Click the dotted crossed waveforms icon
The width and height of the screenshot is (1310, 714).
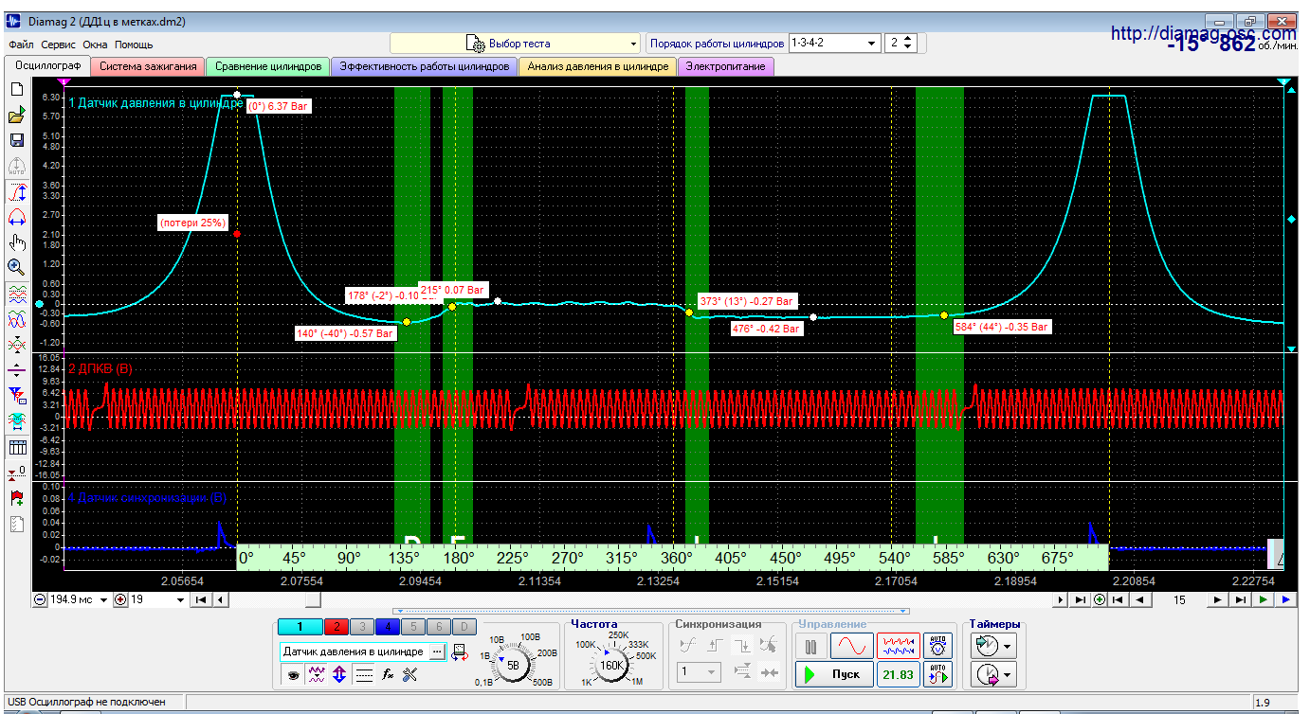(16, 344)
